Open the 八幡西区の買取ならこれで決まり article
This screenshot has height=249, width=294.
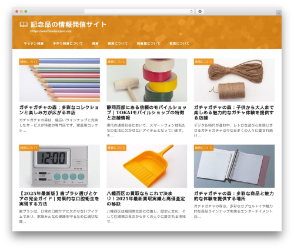click(146, 199)
